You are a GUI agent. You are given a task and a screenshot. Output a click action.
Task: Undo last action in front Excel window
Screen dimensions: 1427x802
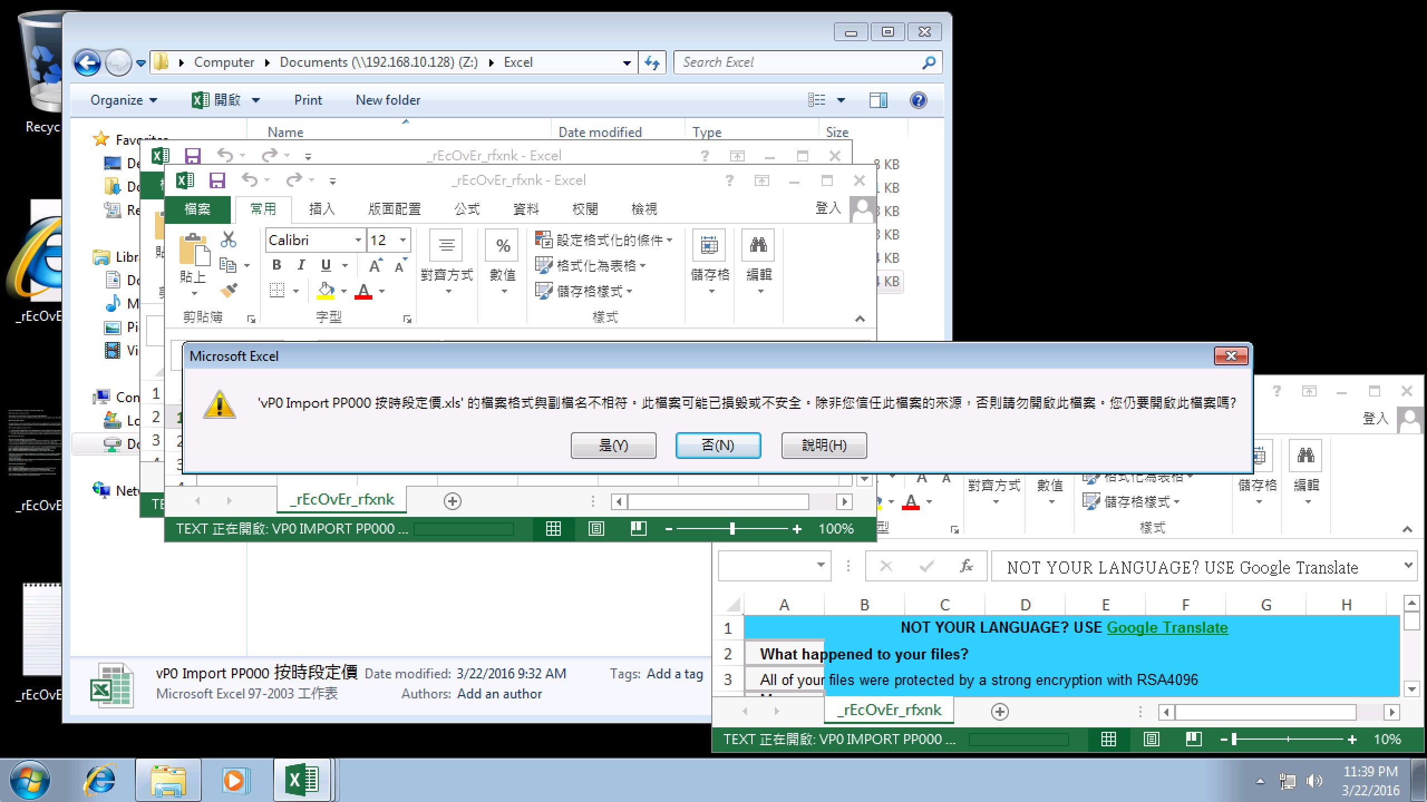point(249,180)
